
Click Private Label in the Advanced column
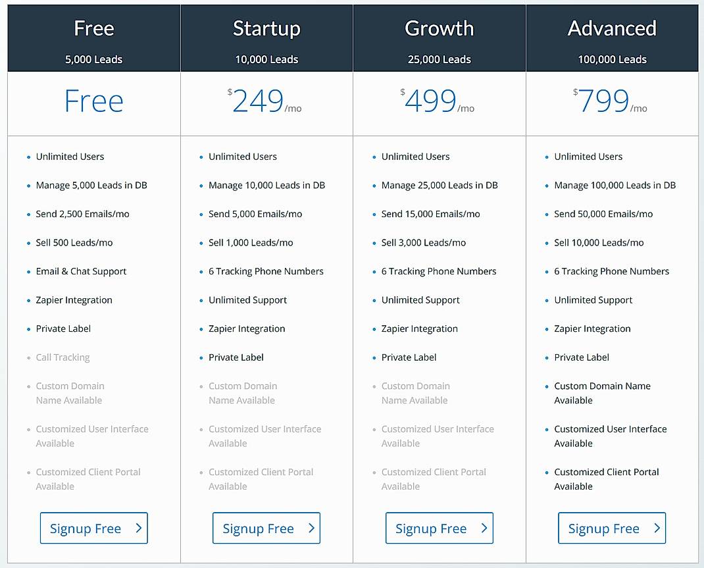pos(582,357)
